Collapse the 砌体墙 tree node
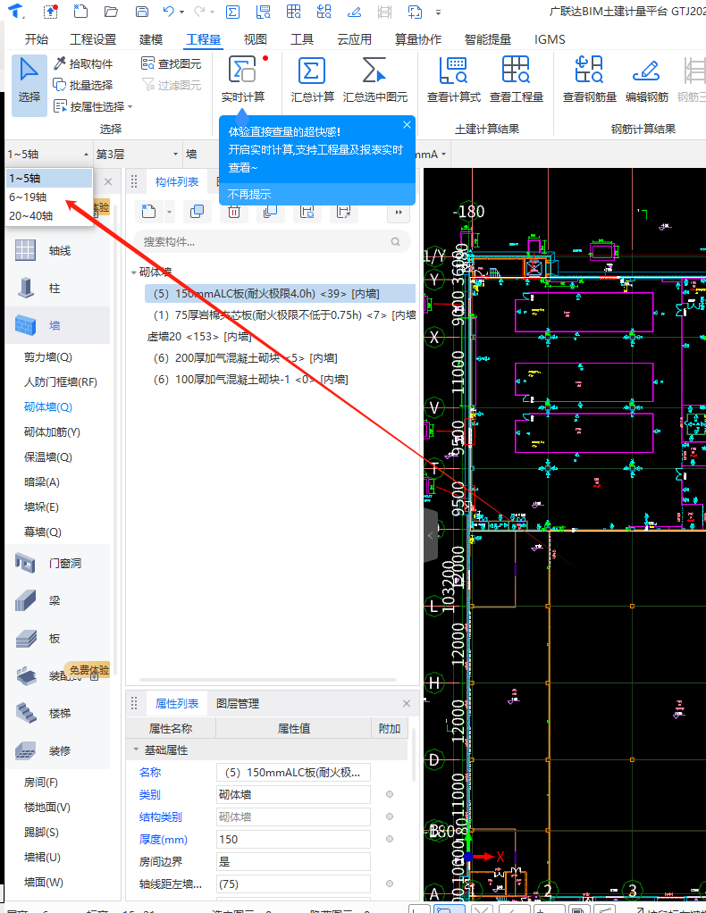Screen dimensions: 706x913 [133, 272]
